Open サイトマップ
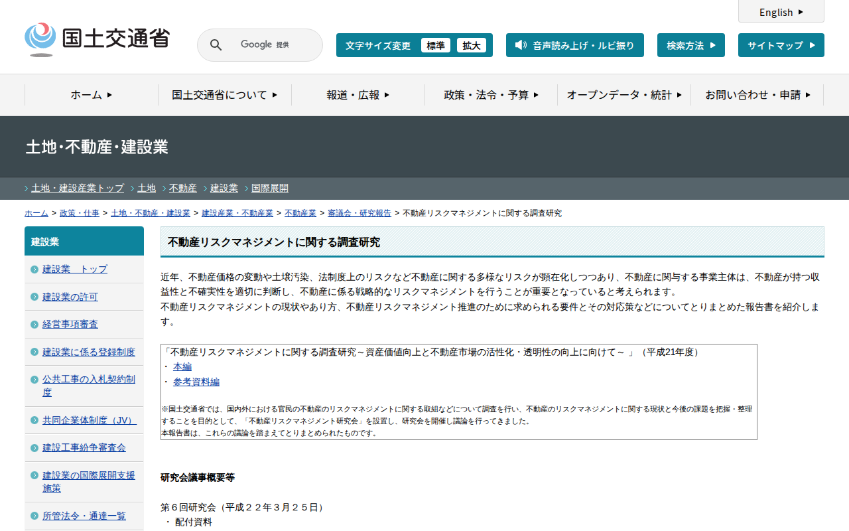Viewport: 849px width, 531px height. tap(781, 45)
